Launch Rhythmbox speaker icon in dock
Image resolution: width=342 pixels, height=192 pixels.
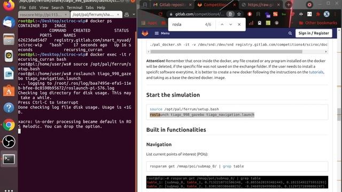tap(9, 56)
